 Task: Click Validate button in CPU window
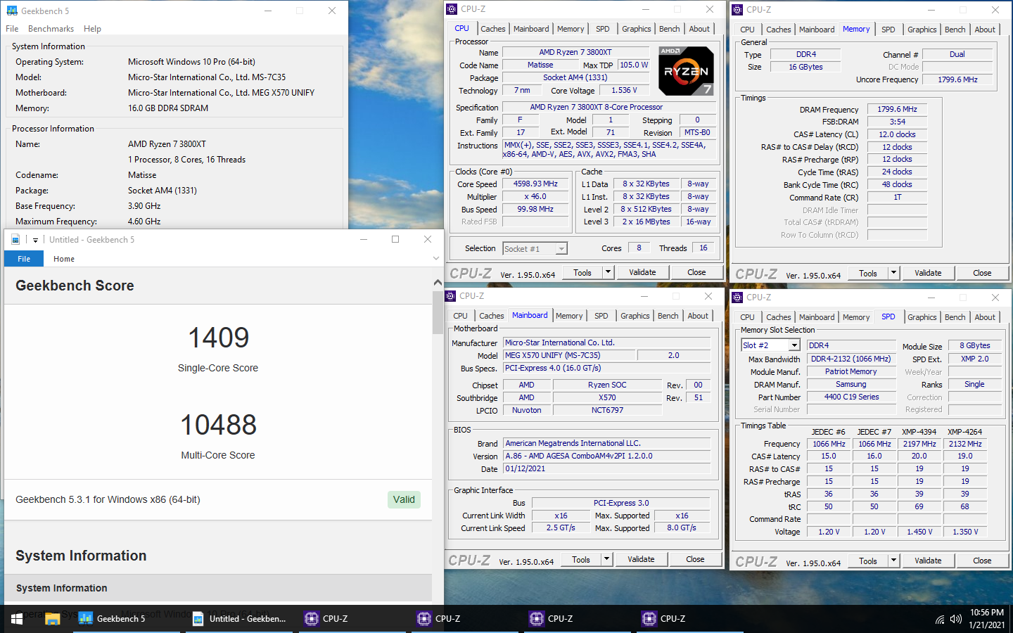642,272
